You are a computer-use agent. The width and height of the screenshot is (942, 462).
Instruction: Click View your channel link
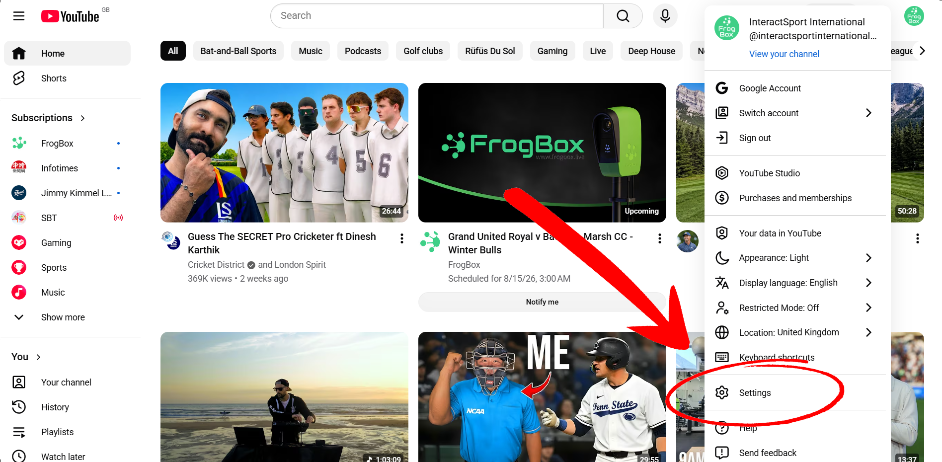coord(784,54)
